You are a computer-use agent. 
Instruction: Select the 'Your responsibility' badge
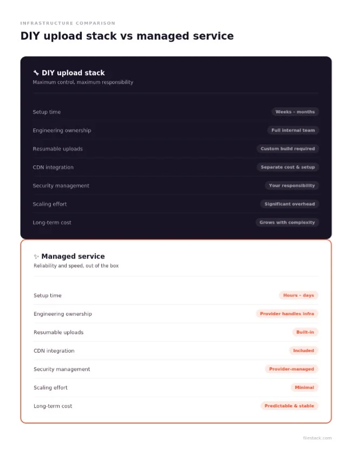292,186
